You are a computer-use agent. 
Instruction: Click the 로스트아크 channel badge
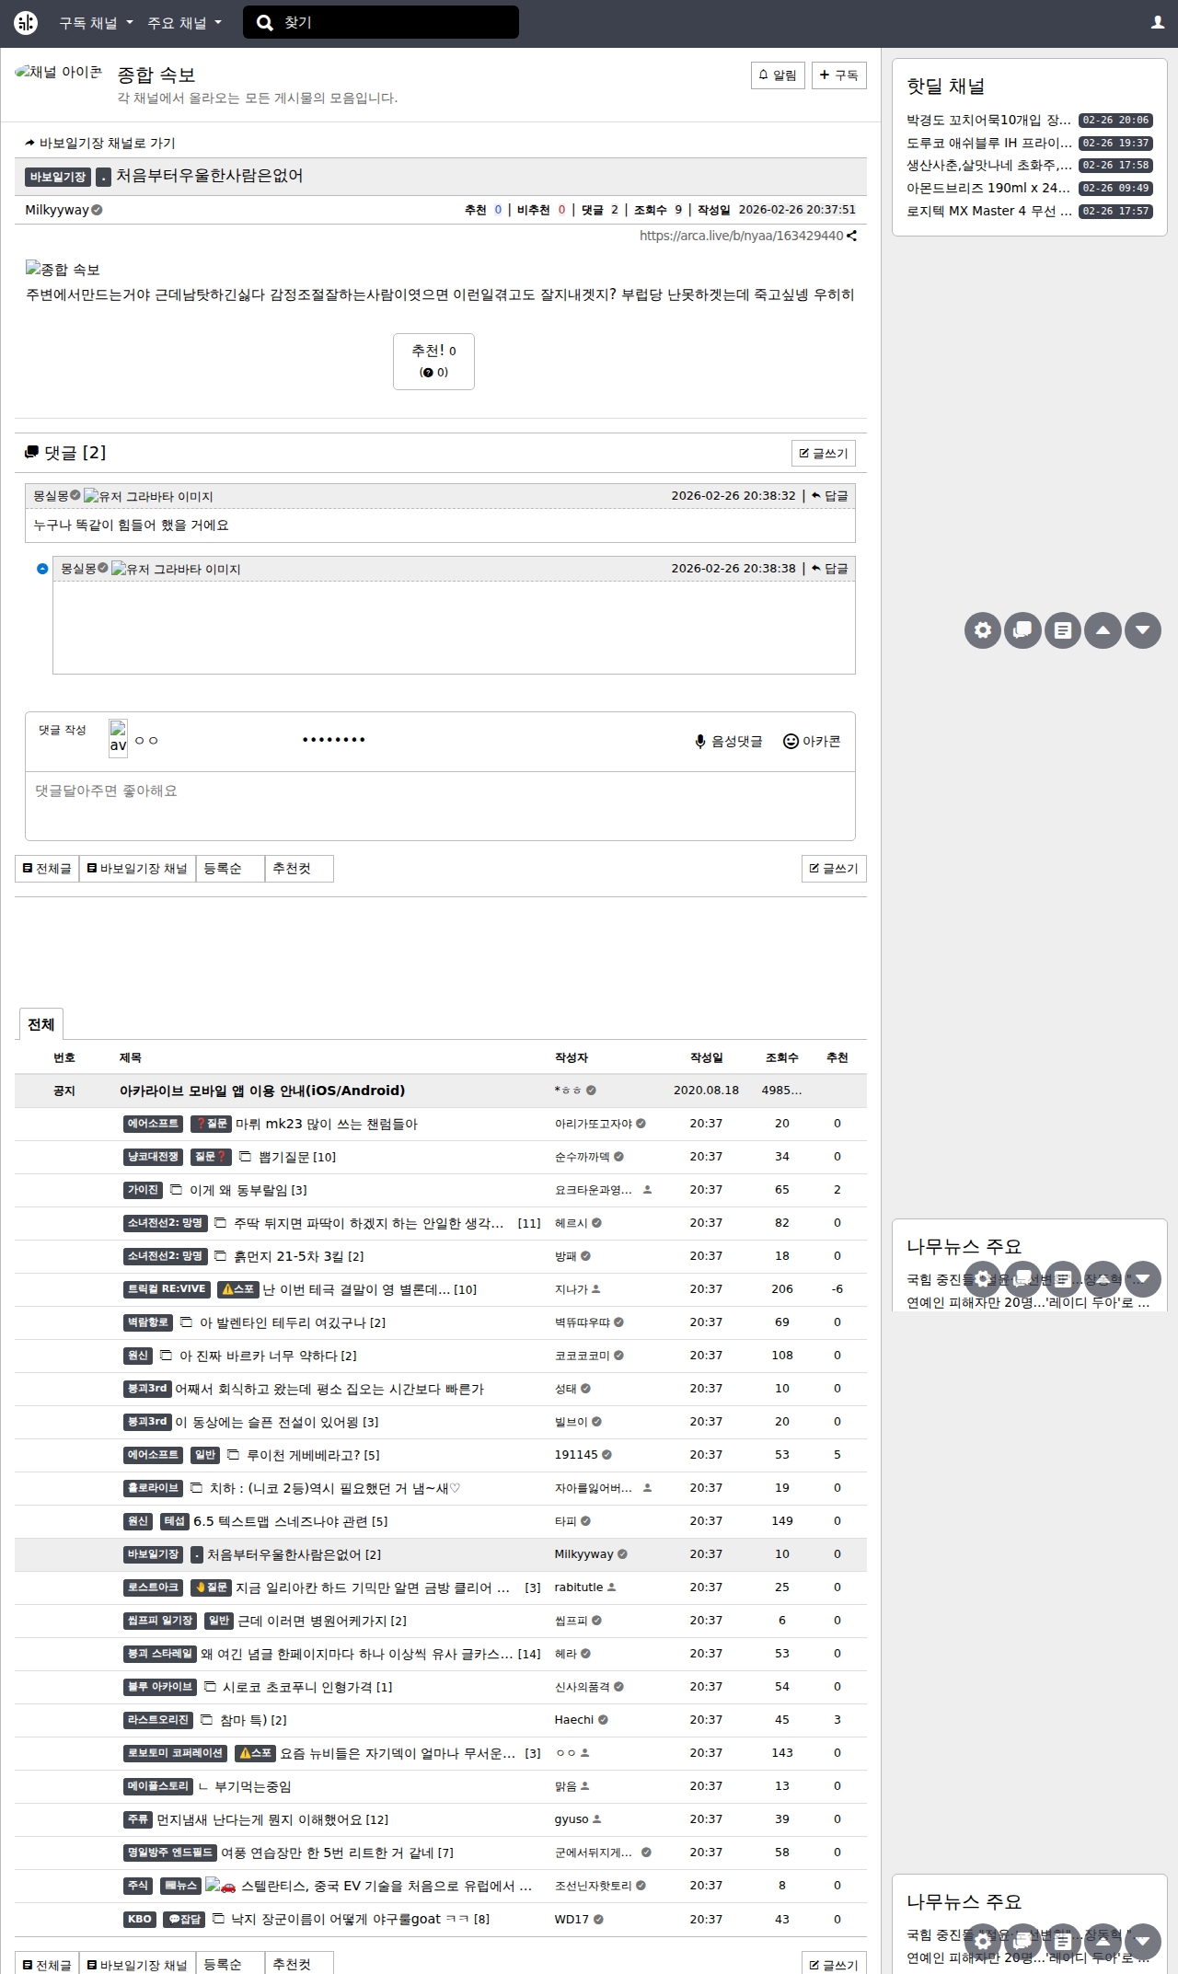[x=153, y=1587]
